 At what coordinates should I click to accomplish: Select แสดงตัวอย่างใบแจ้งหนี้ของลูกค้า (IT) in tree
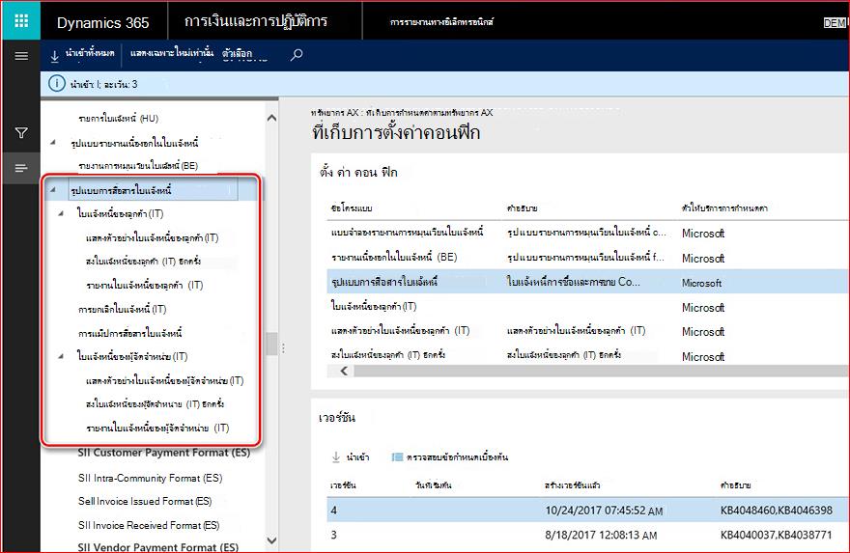(x=152, y=237)
